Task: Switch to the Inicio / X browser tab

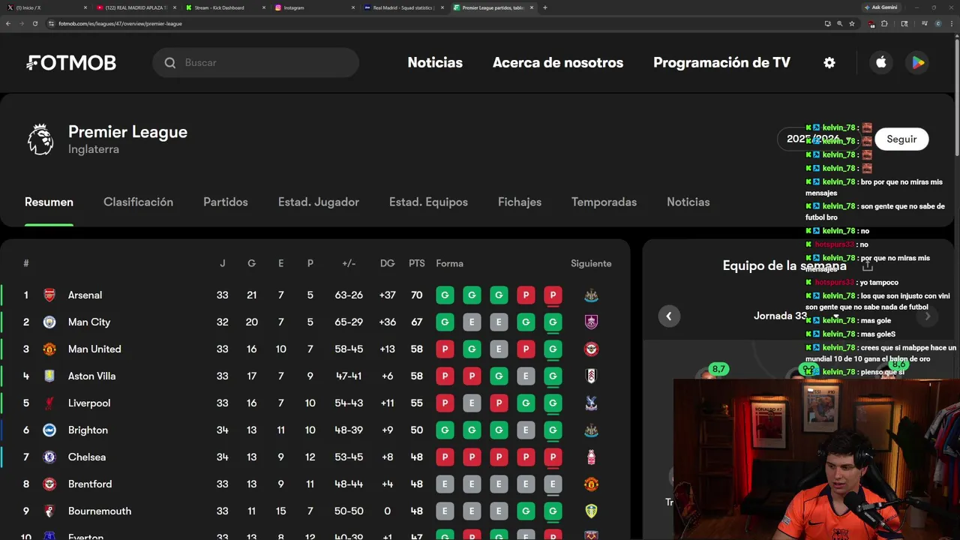Action: coord(46,7)
